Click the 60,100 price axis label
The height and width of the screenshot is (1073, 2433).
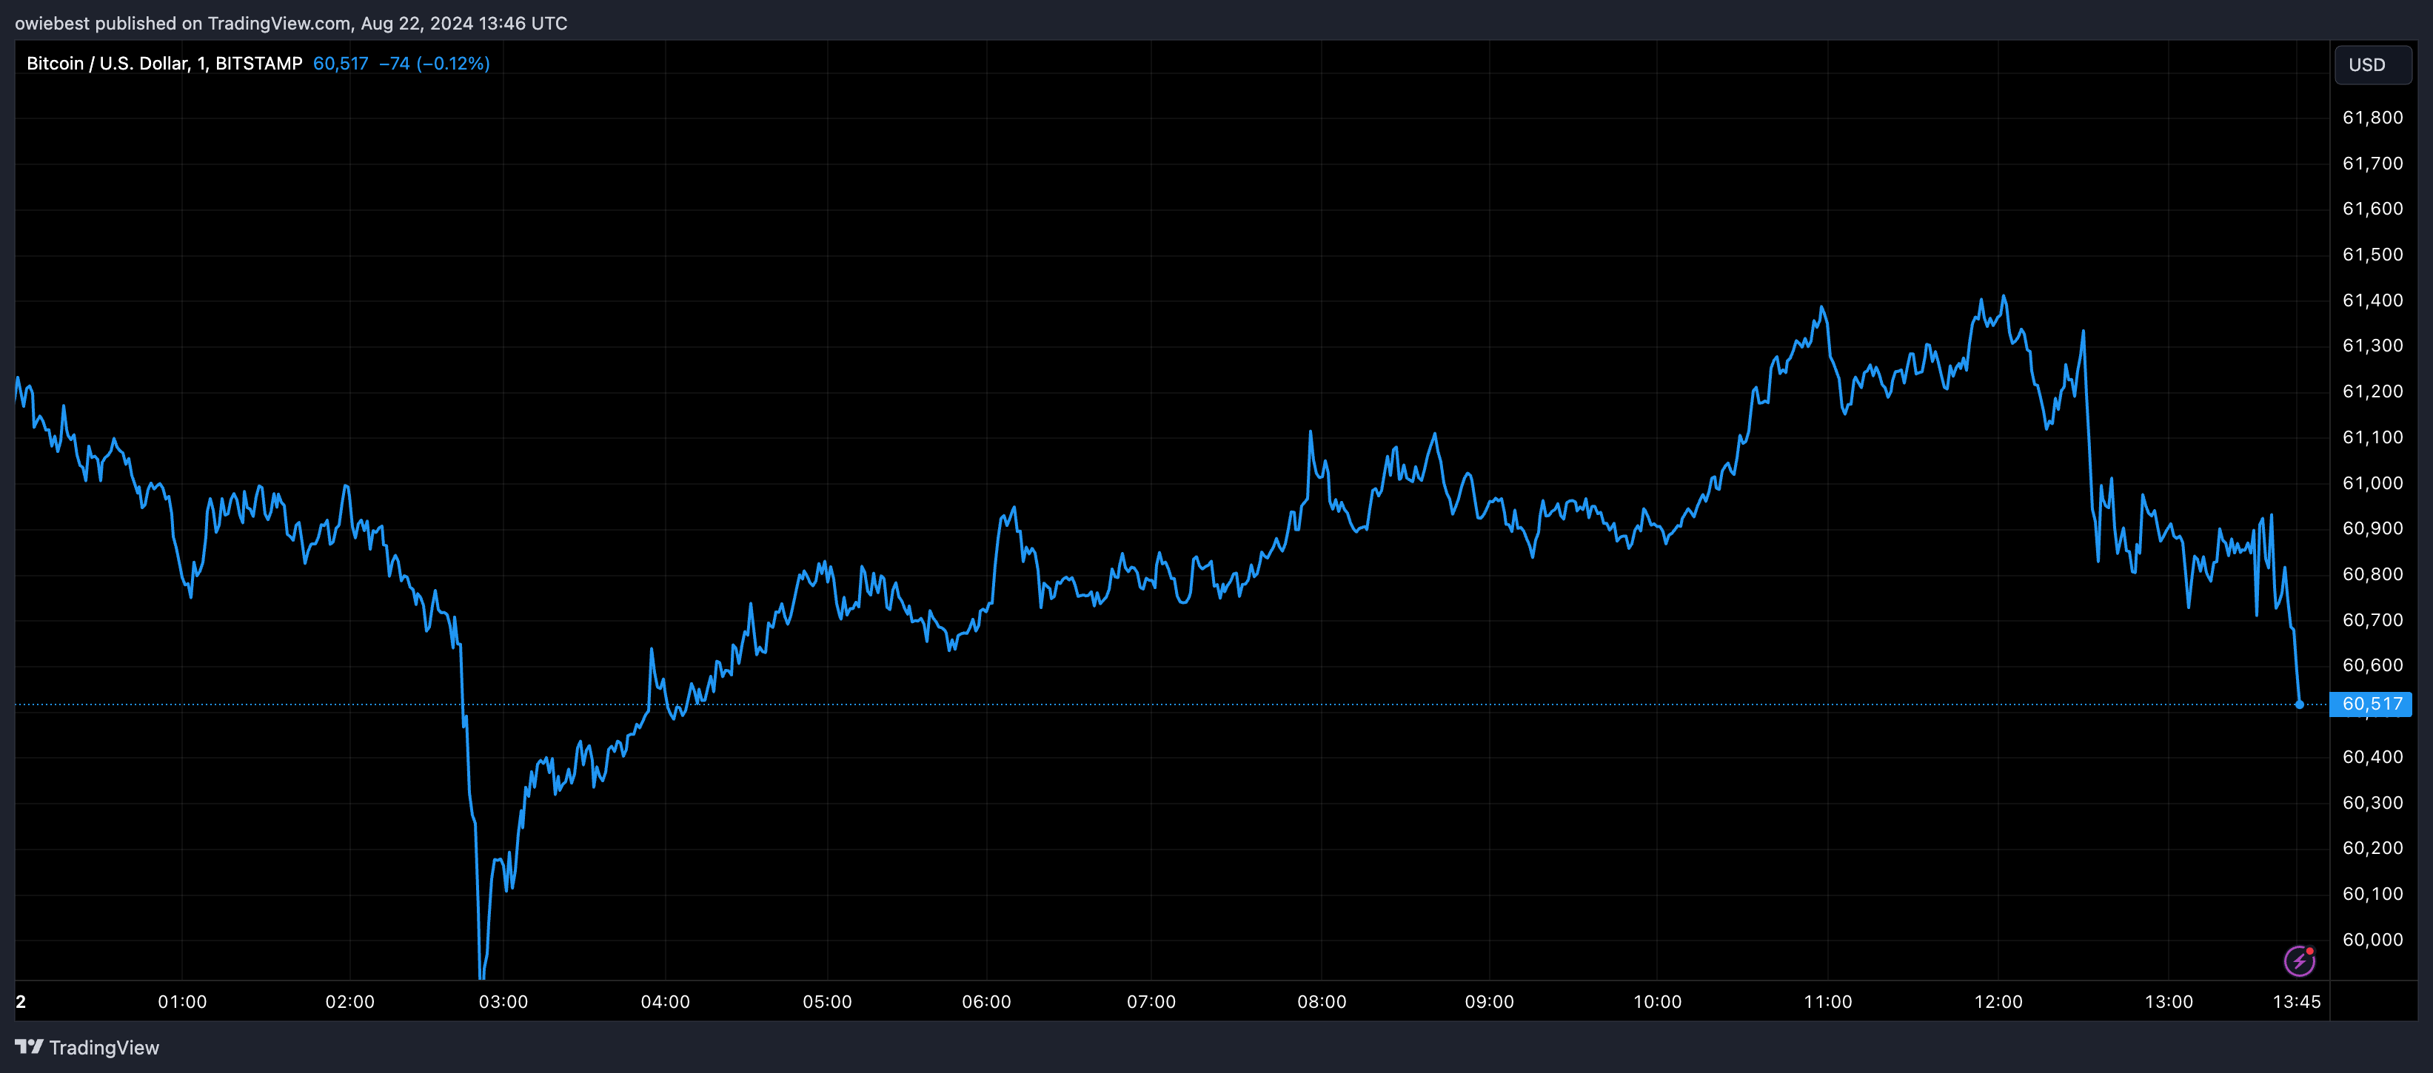pyautogui.click(x=2372, y=894)
